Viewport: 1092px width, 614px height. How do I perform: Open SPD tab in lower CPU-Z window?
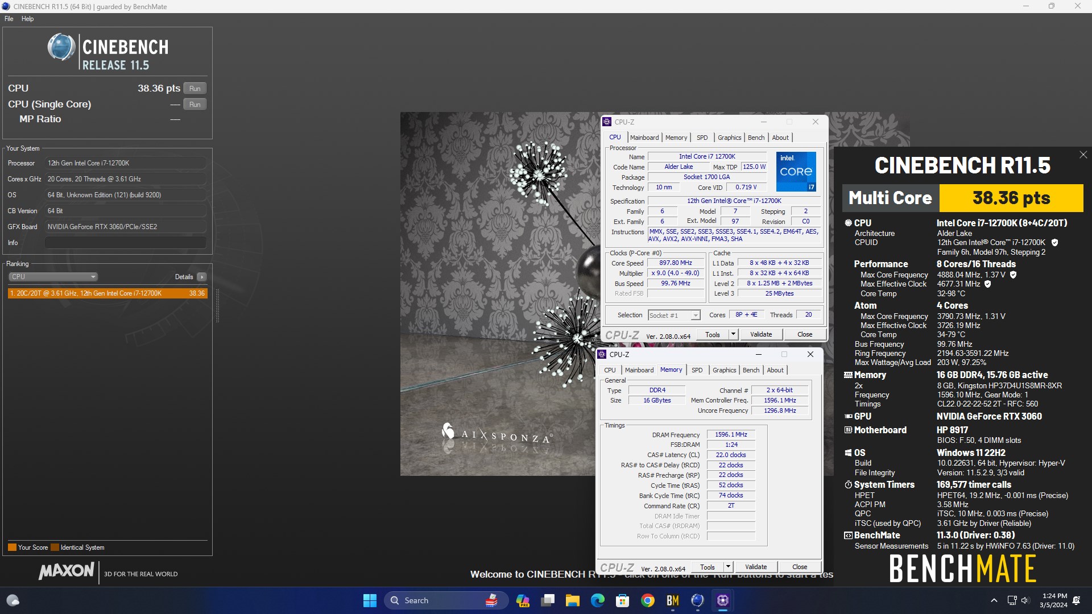pyautogui.click(x=697, y=370)
